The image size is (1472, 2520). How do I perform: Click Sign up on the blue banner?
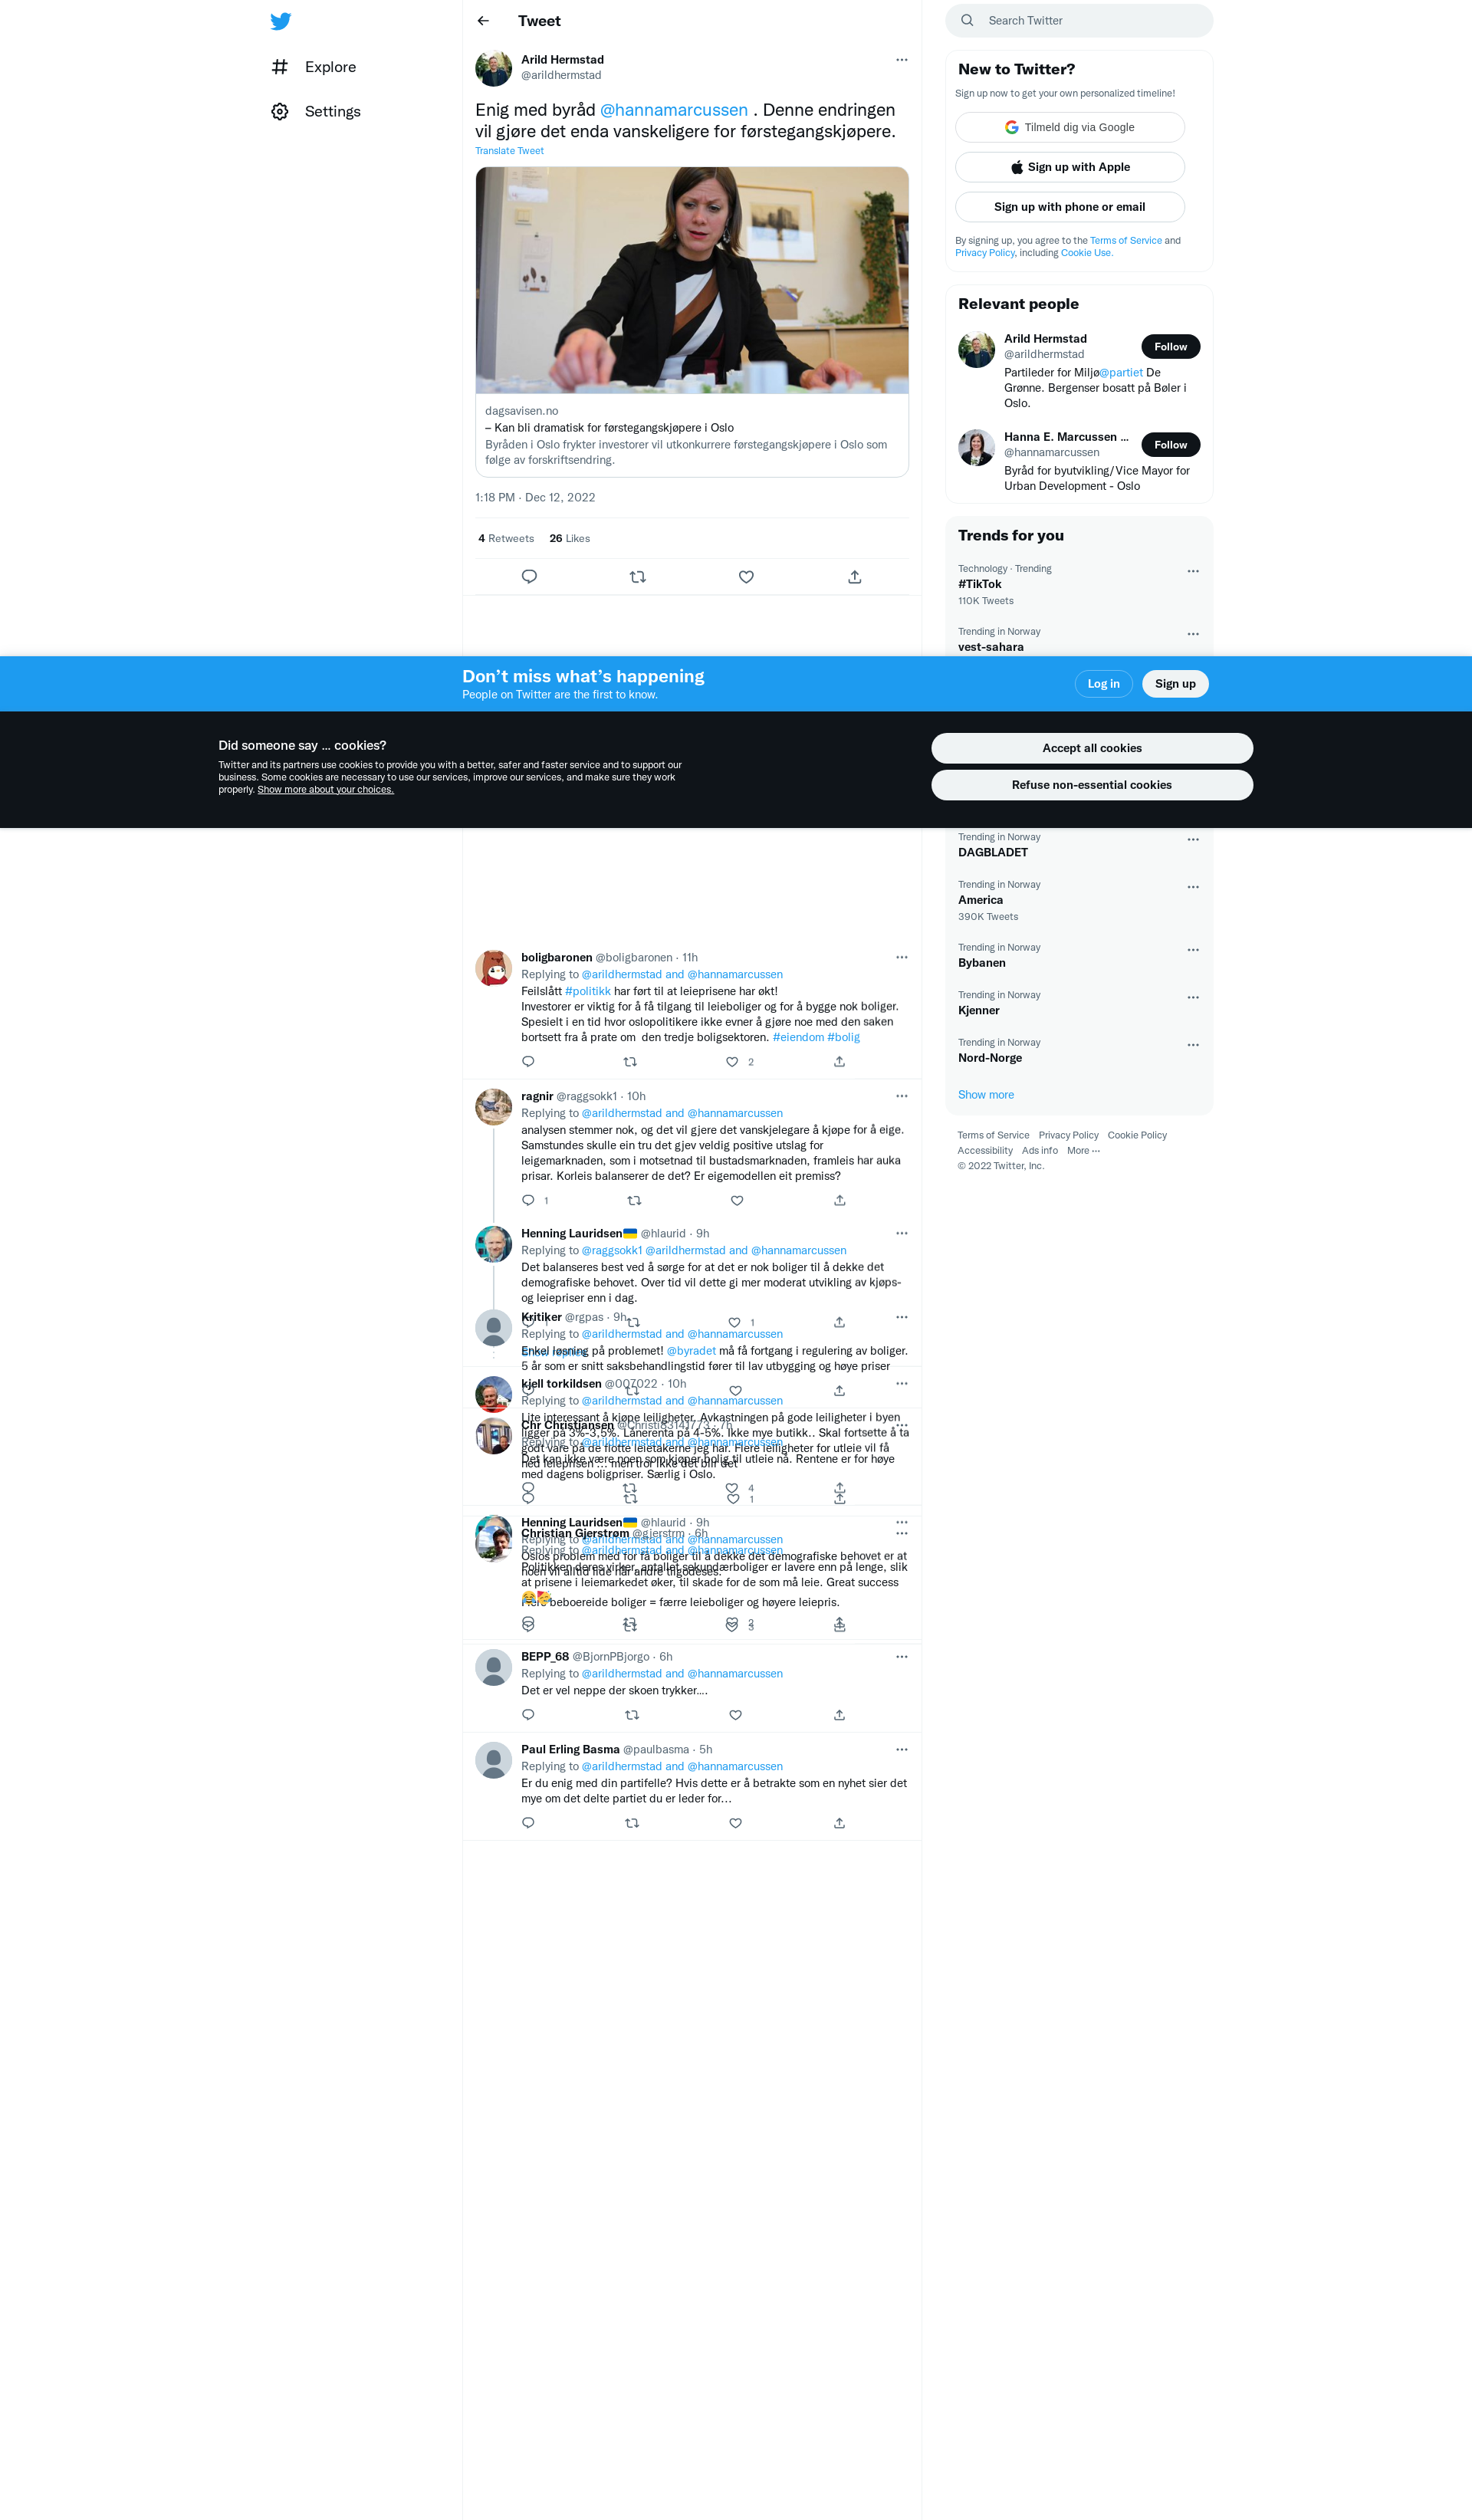[x=1175, y=684]
